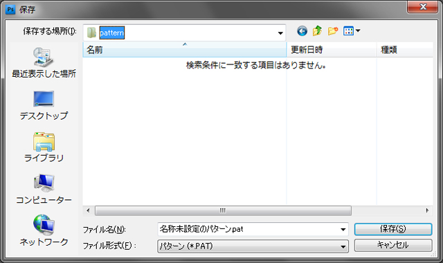Click the キャンセル button
This screenshot has height=263, width=443.
pyautogui.click(x=393, y=245)
